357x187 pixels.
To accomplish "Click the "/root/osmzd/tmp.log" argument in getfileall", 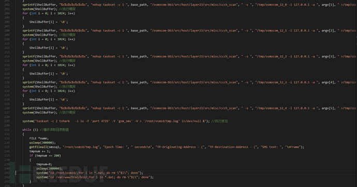I will [x=81, y=147].
